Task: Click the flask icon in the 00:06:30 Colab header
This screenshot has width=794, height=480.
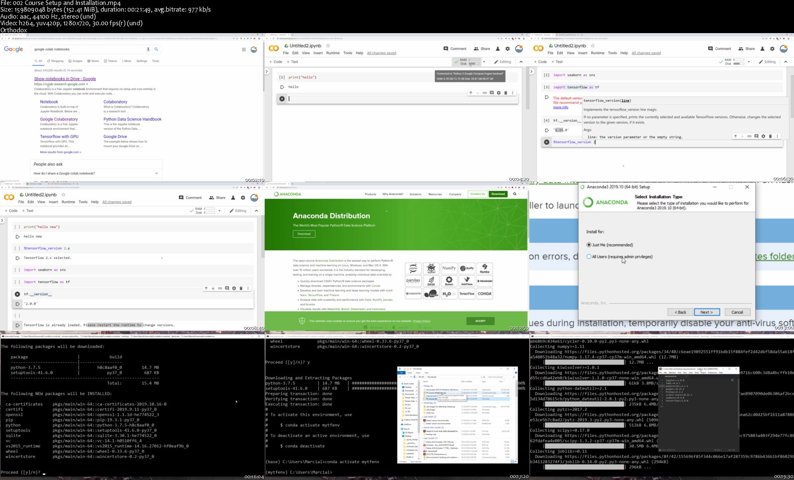Action: [763, 49]
